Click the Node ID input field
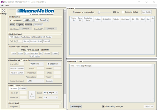This screenshot has height=110, width=157. [x=23, y=93]
